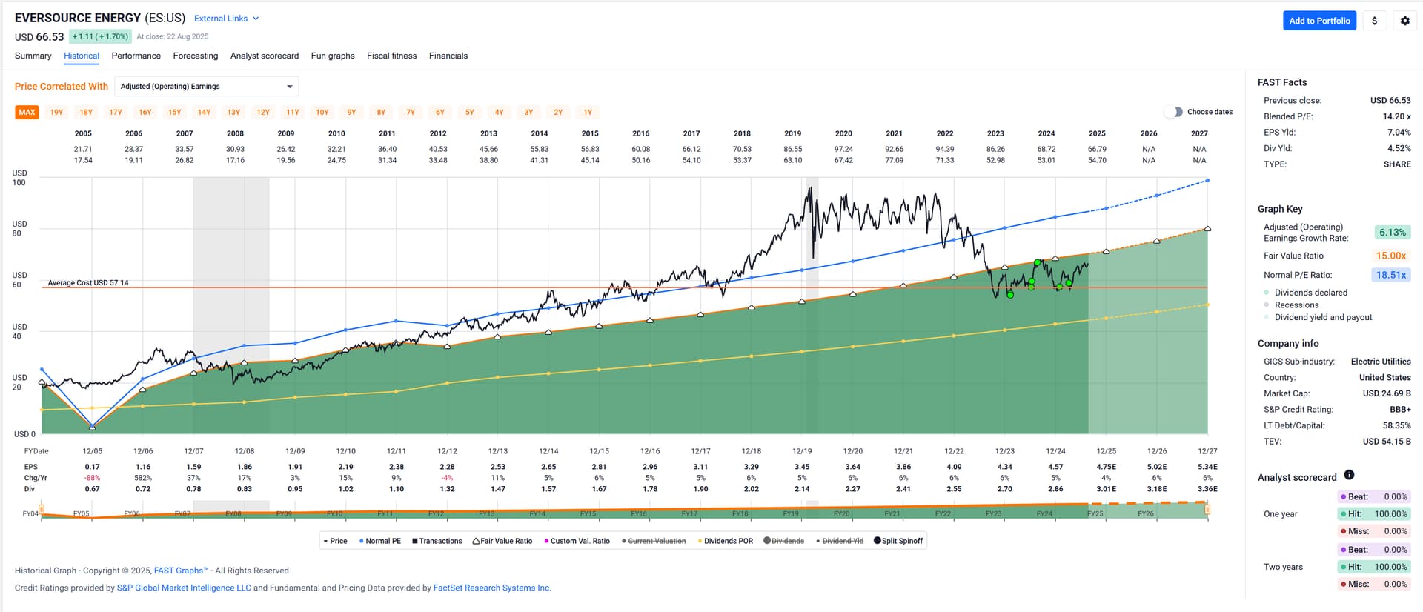1423x612 pixels.
Task: Select the 10Y time range
Action: point(322,113)
